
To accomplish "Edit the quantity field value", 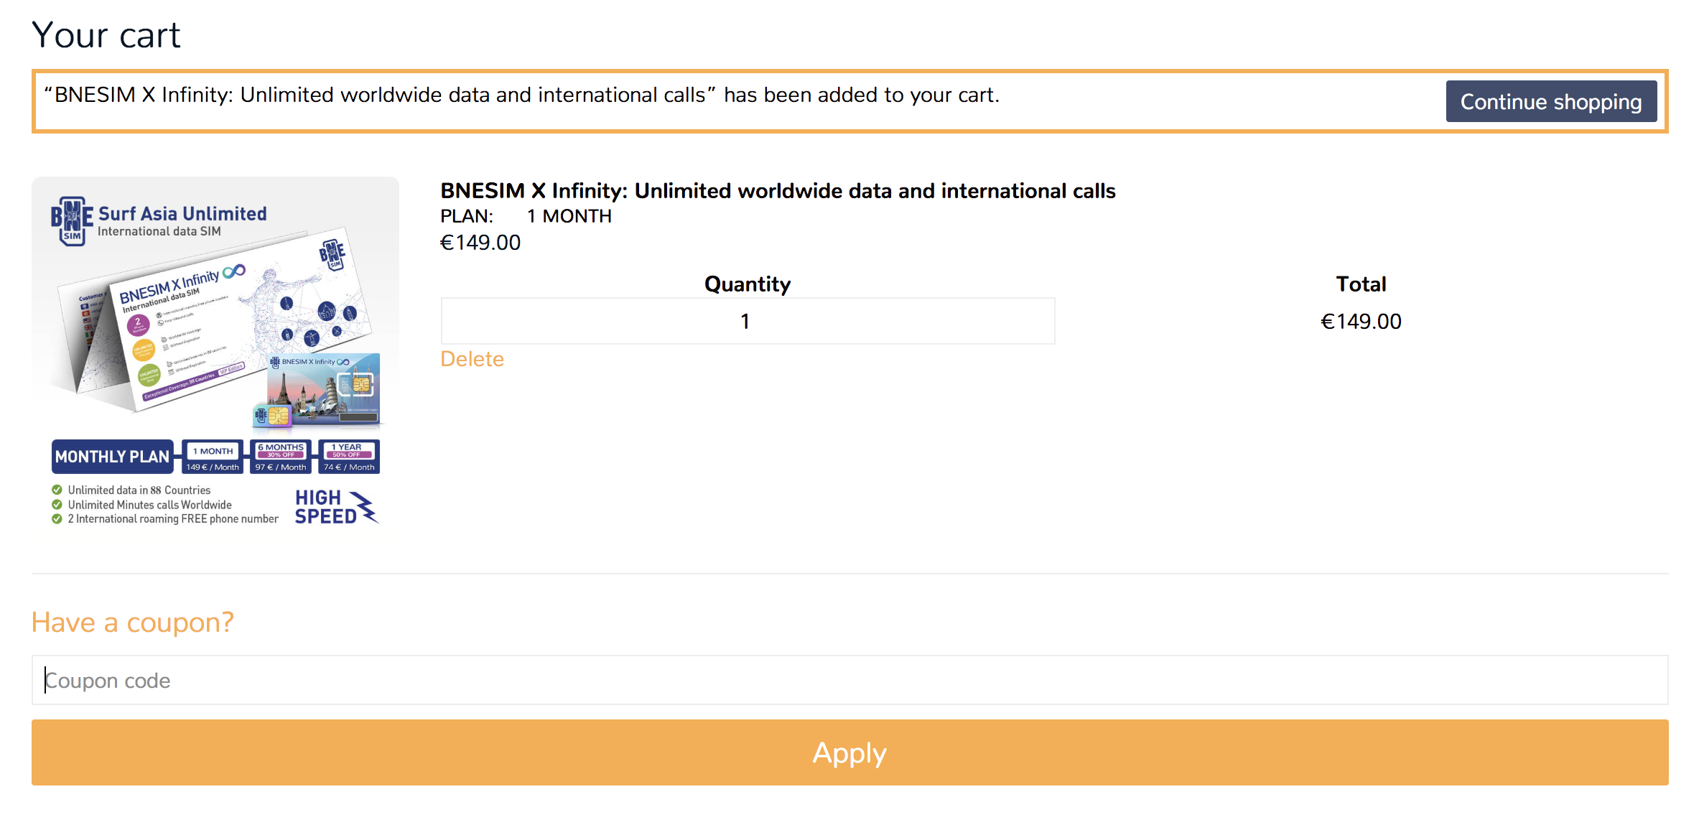I will point(748,321).
